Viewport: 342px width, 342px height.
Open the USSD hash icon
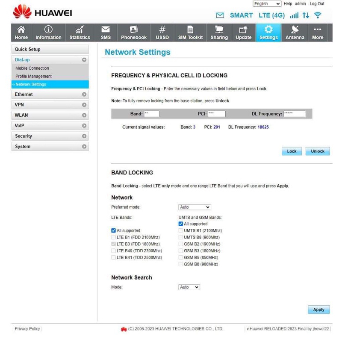point(162,29)
